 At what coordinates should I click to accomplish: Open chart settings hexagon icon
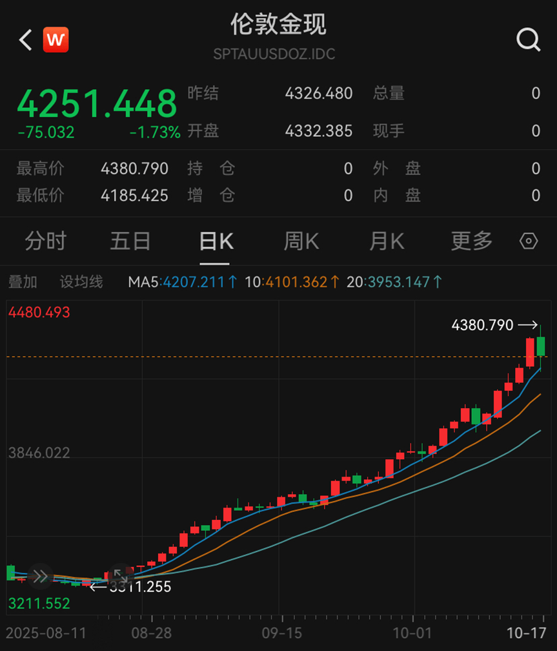[x=528, y=242]
